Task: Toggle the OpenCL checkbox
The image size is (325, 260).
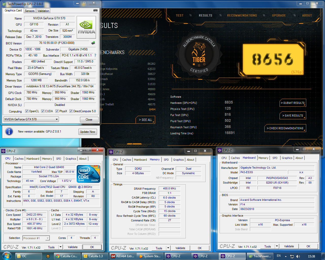Action: (27, 111)
